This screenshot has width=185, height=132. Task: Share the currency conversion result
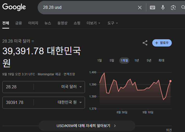[x=145, y=43]
